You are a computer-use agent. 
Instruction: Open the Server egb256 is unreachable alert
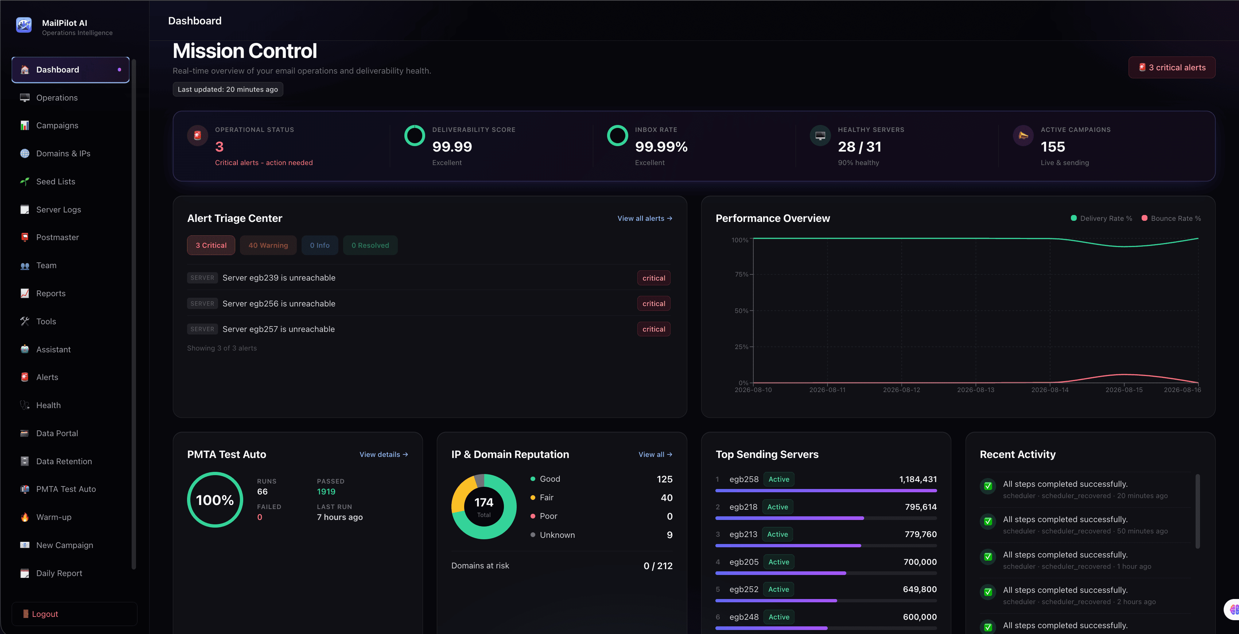(428, 303)
